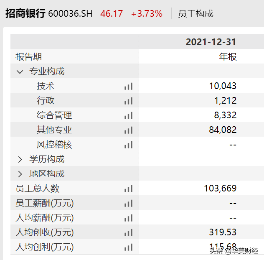Select the 2021-12-31 column header
Screen dimensions: 264x260
point(211,42)
